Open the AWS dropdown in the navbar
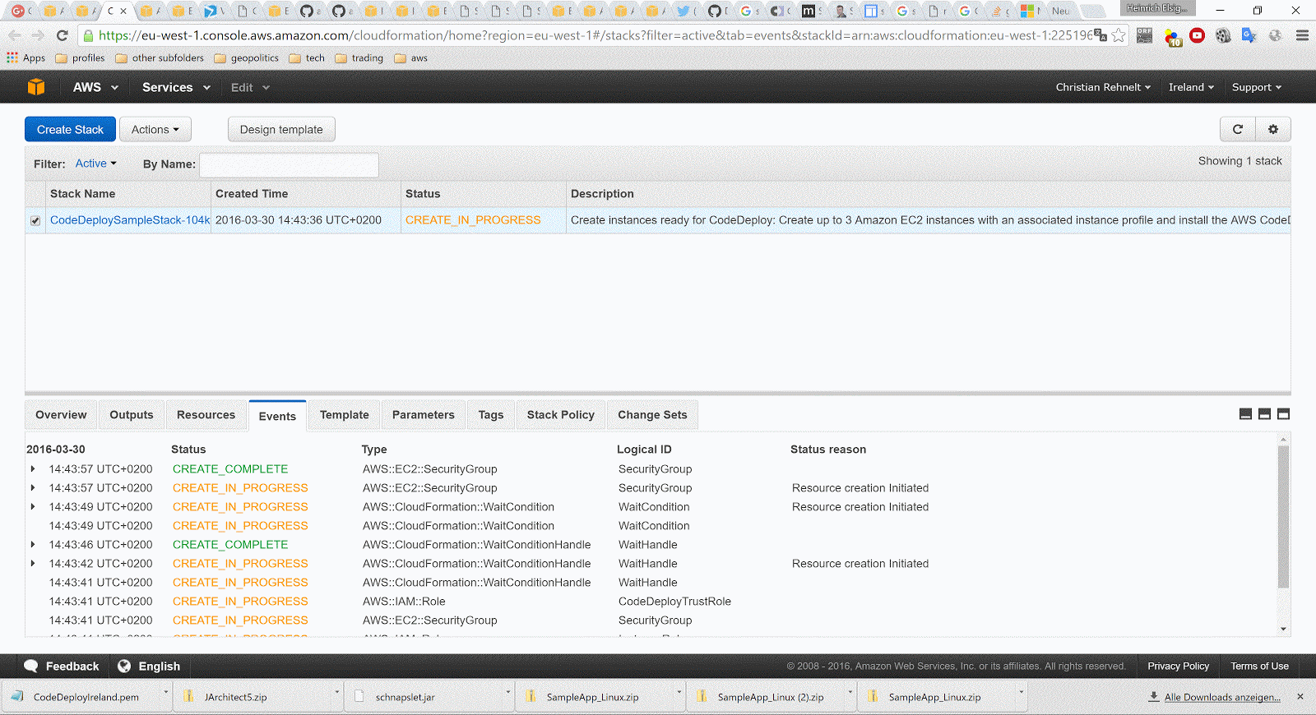This screenshot has height=715, width=1316. [95, 87]
